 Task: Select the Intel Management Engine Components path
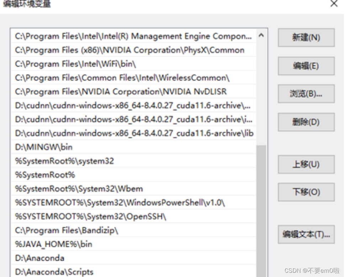(x=134, y=36)
